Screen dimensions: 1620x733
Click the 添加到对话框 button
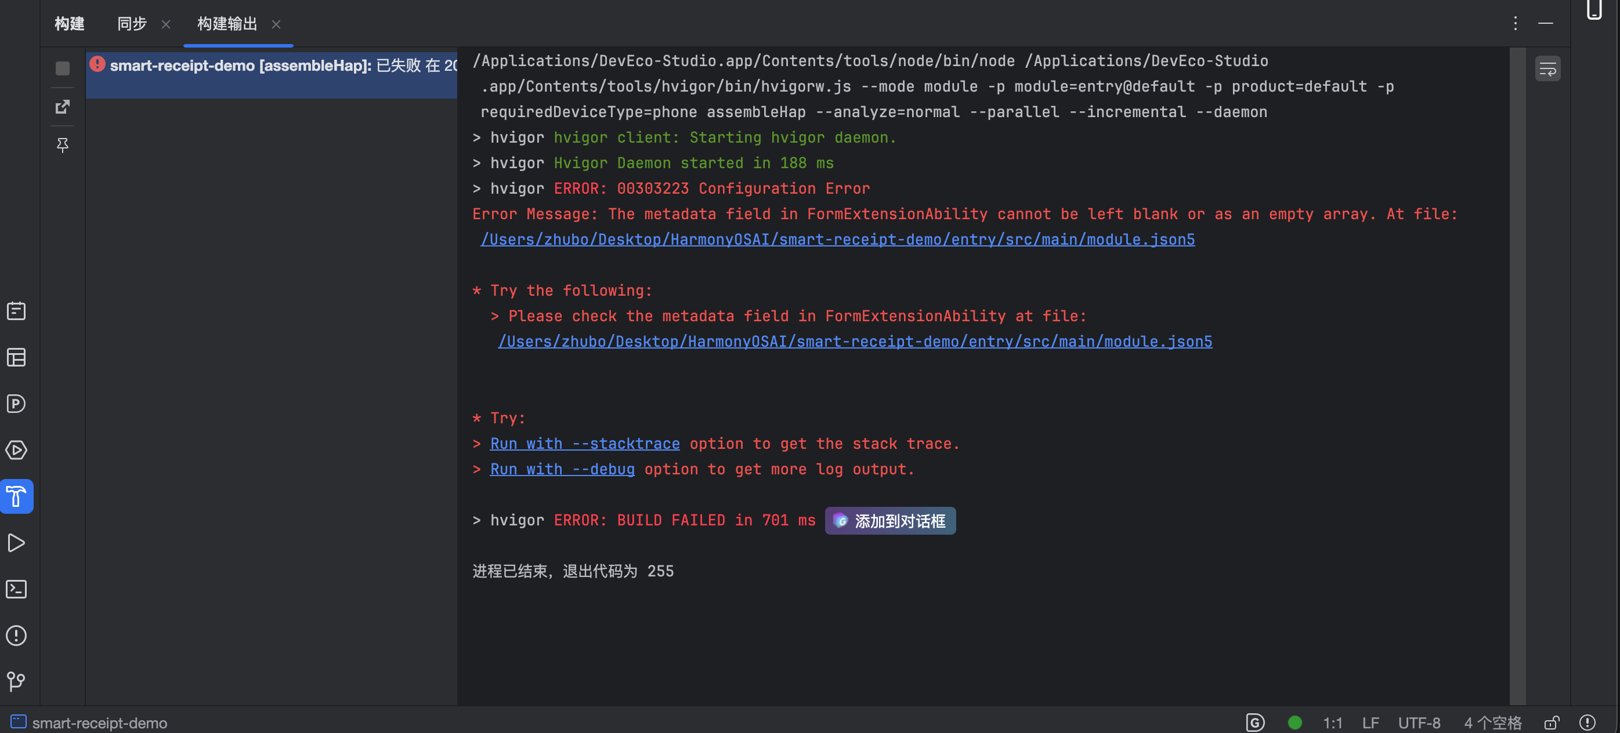pyautogui.click(x=890, y=521)
